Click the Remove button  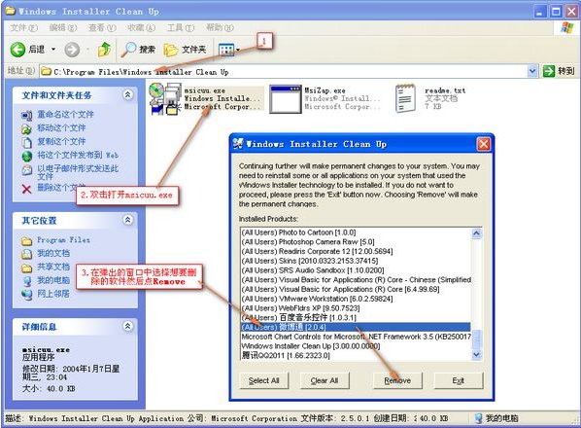[397, 380]
